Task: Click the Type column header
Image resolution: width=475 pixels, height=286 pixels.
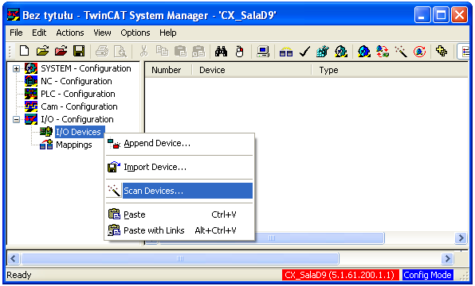Action: point(391,70)
